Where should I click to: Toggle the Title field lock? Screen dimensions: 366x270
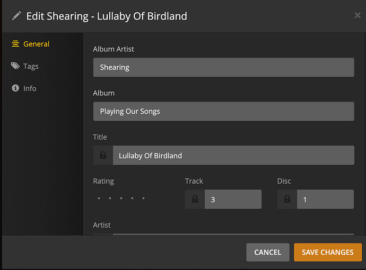point(103,155)
